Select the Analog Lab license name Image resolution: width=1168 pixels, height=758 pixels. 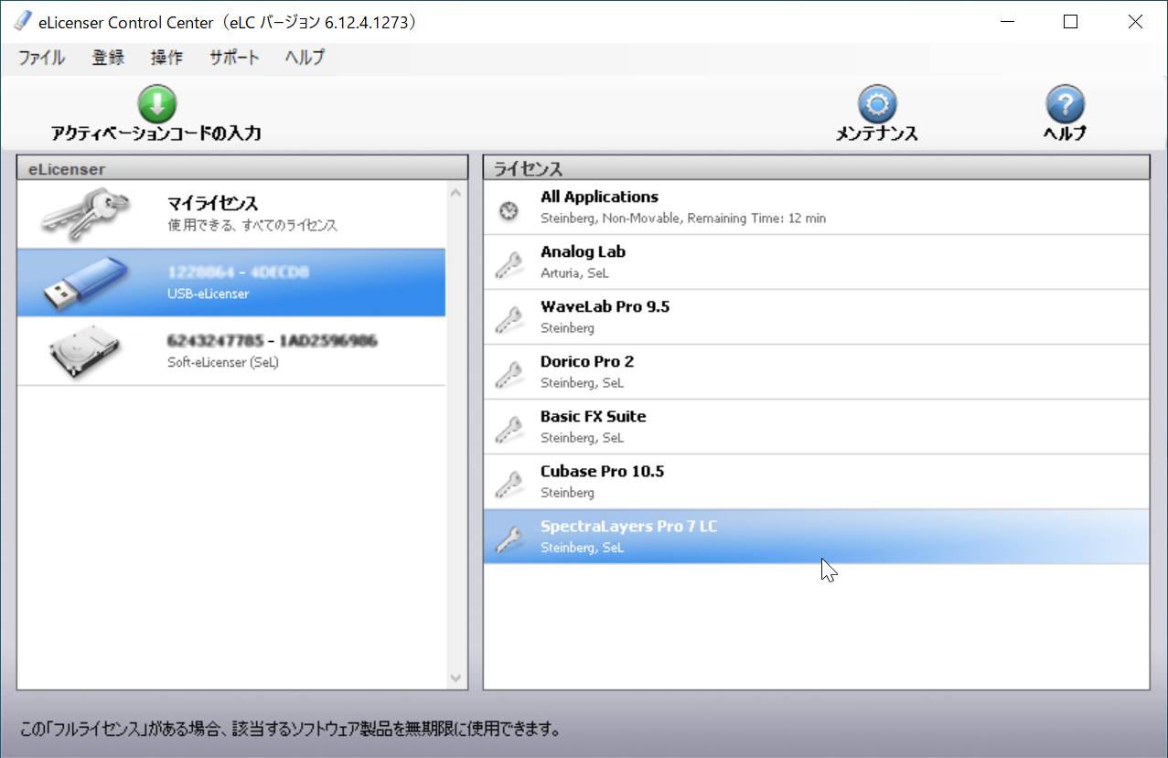[x=583, y=251]
